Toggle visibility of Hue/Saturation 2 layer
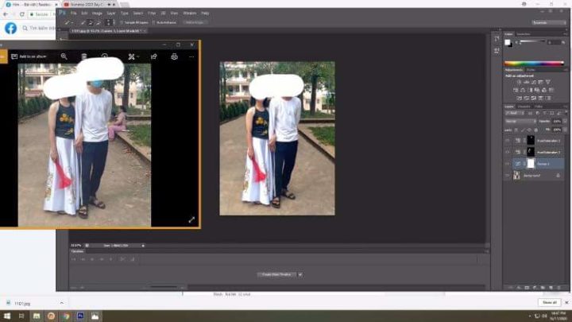This screenshot has width=572, height=322. click(x=508, y=152)
